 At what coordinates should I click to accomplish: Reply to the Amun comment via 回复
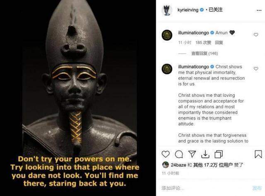[x=219, y=43]
